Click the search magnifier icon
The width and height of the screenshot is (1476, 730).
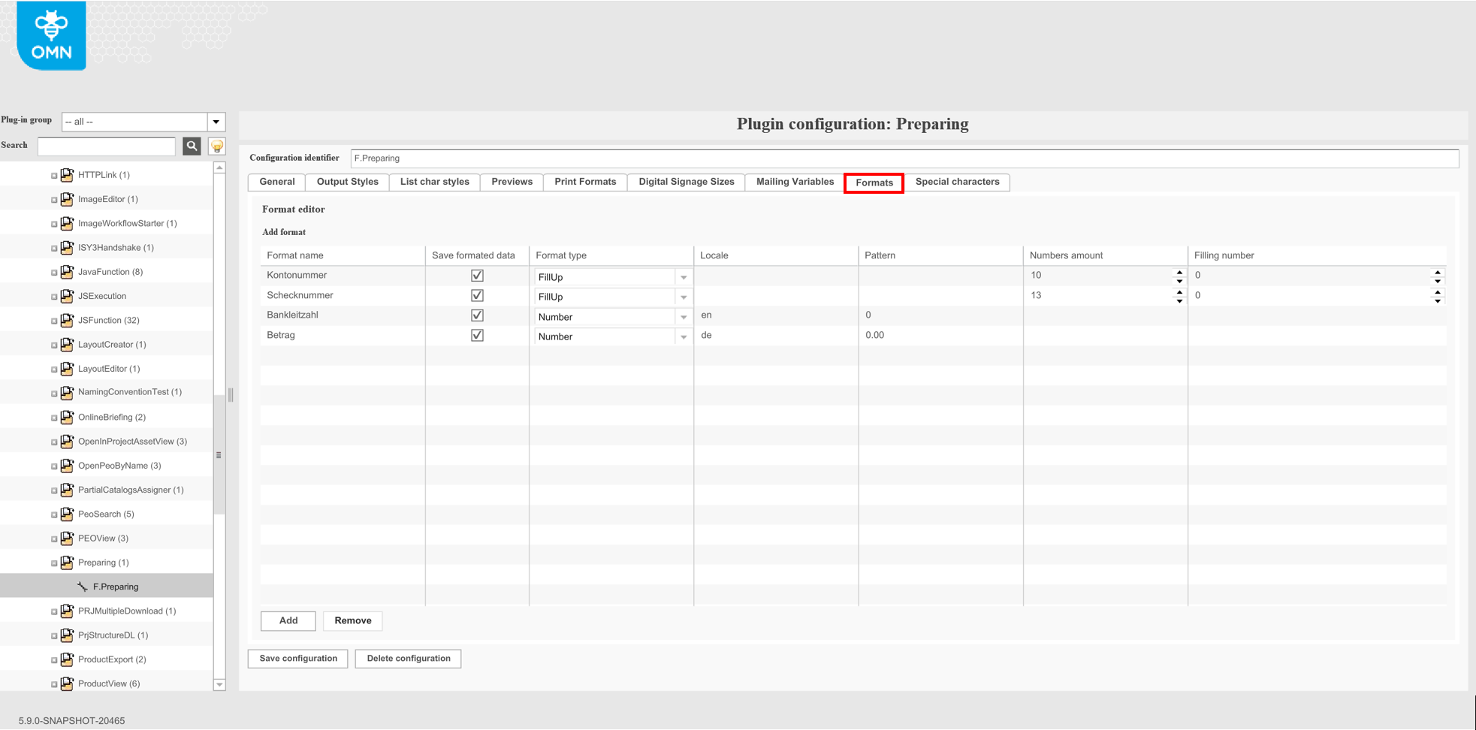click(x=192, y=146)
